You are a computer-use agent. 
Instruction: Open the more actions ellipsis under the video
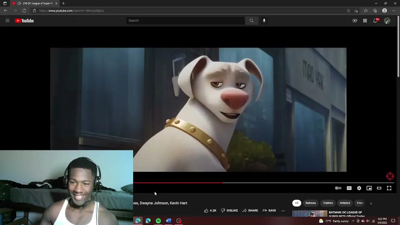[283, 211]
